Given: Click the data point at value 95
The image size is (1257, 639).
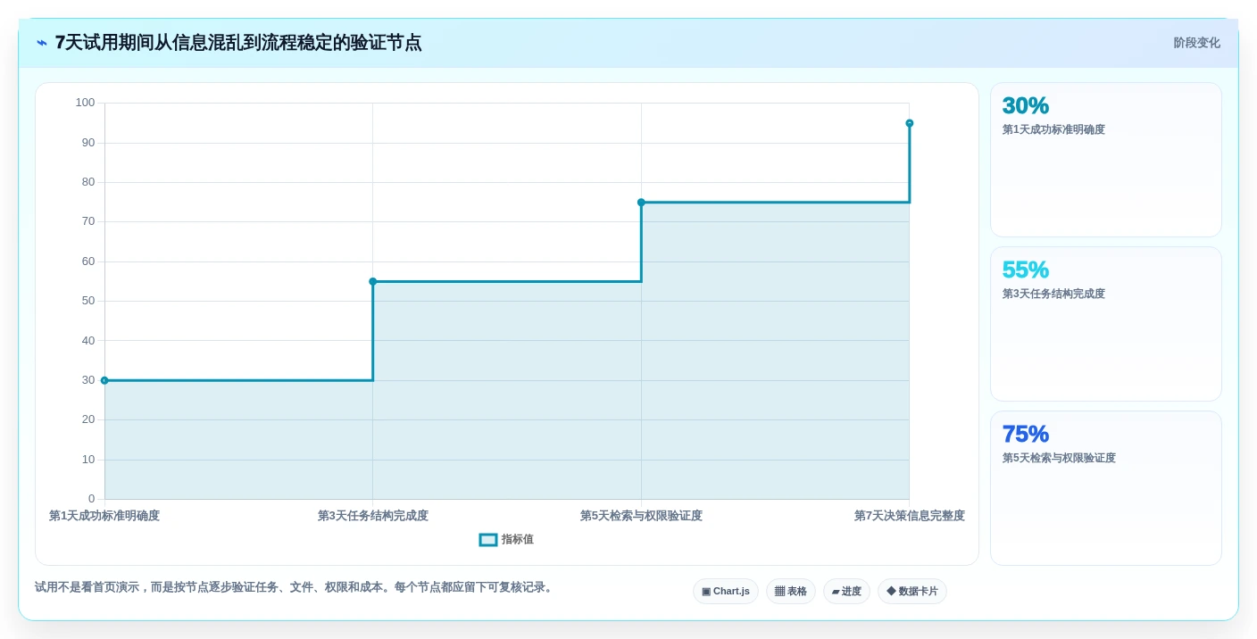Looking at the screenshot, I should coord(910,123).
